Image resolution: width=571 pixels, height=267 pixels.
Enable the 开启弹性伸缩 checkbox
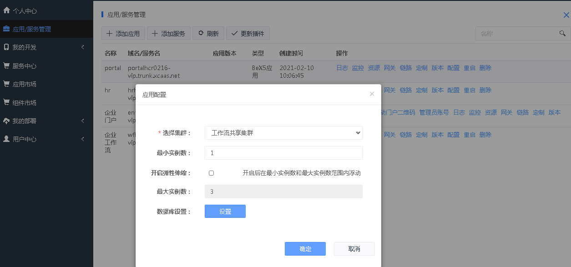tap(211, 173)
